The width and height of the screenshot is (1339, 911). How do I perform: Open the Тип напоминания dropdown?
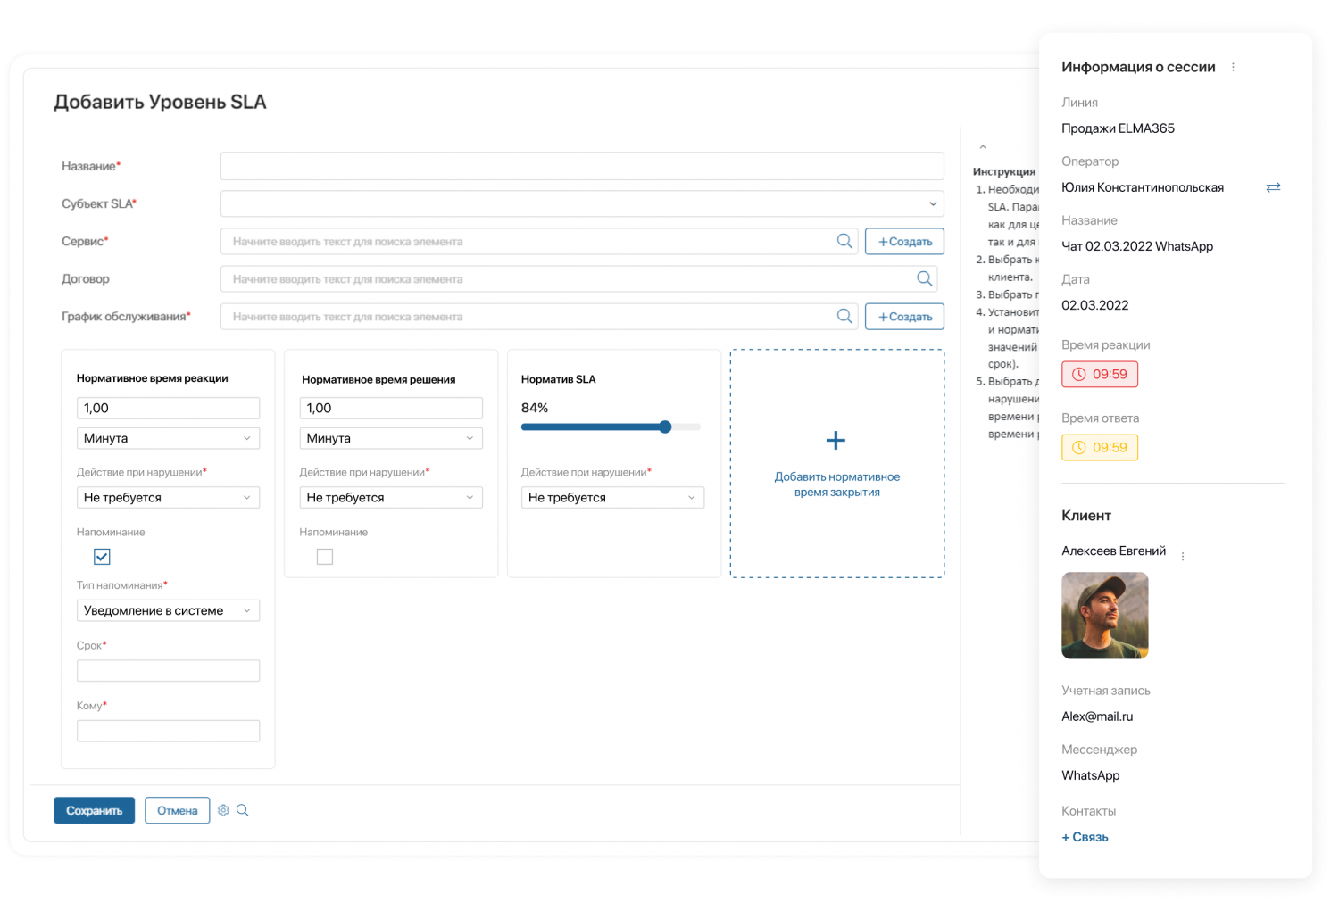(168, 610)
